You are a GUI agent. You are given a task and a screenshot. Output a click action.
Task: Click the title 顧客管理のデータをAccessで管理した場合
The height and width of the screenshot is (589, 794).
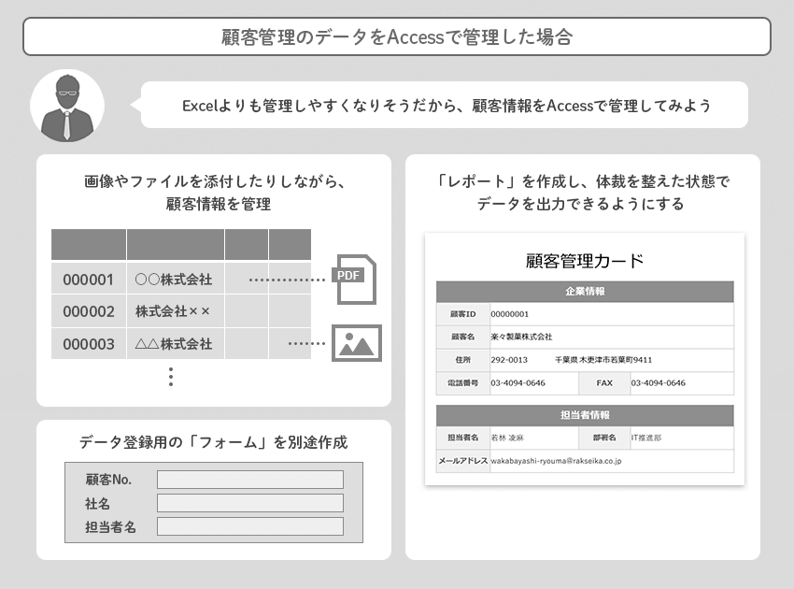(x=397, y=37)
